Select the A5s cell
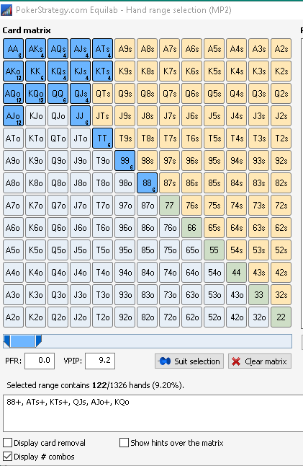The width and height of the screenshot is (303, 466). click(214, 49)
